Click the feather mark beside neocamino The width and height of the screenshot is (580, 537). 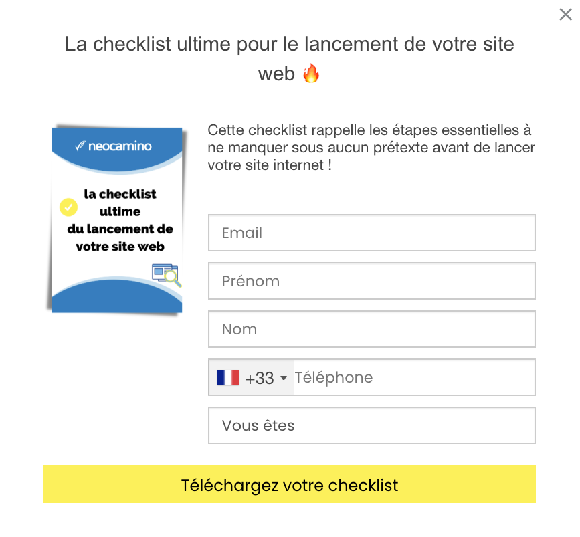coord(80,146)
